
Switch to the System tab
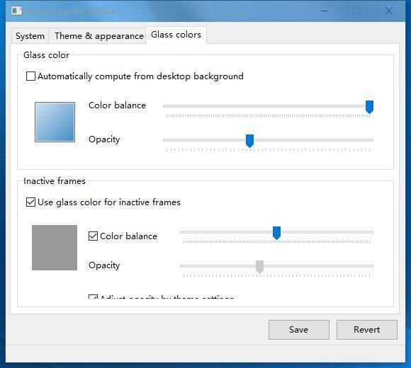point(30,36)
